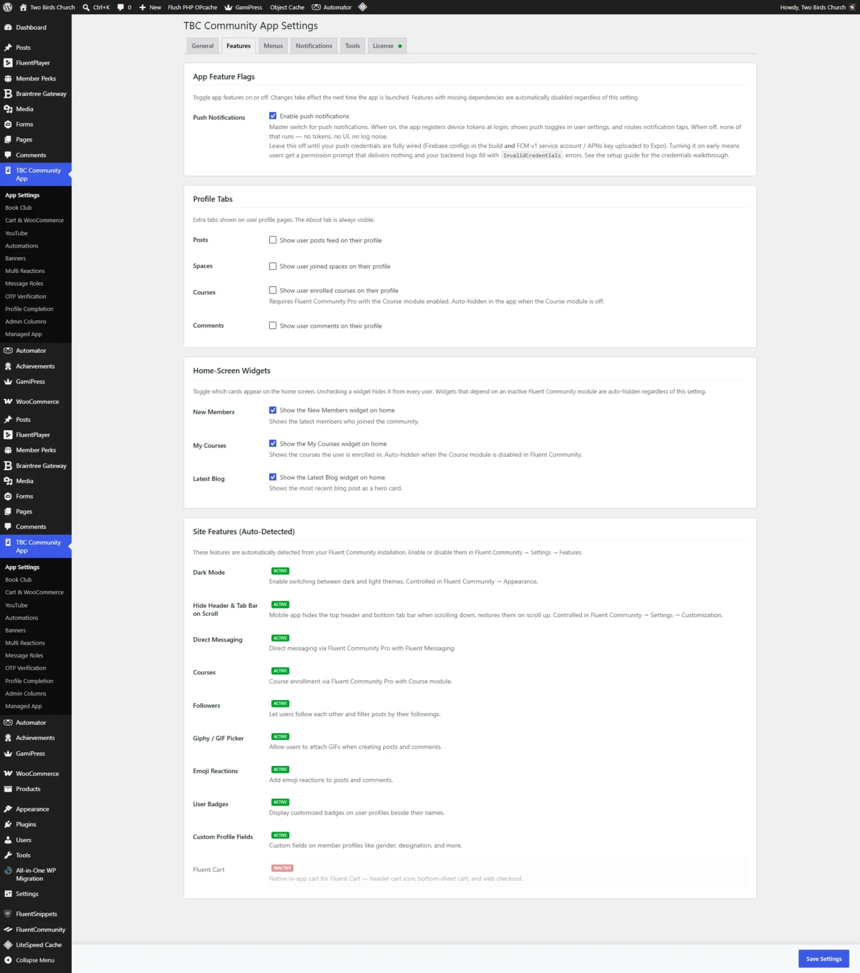Uncheck Show the Latest Blog widget

[x=273, y=477]
